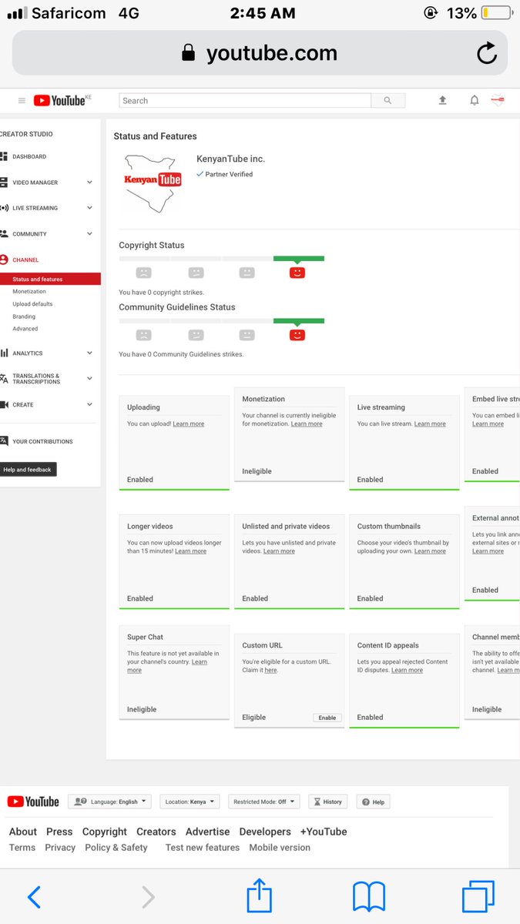
Task: Open the hamburger guide menu
Action: pos(22,101)
